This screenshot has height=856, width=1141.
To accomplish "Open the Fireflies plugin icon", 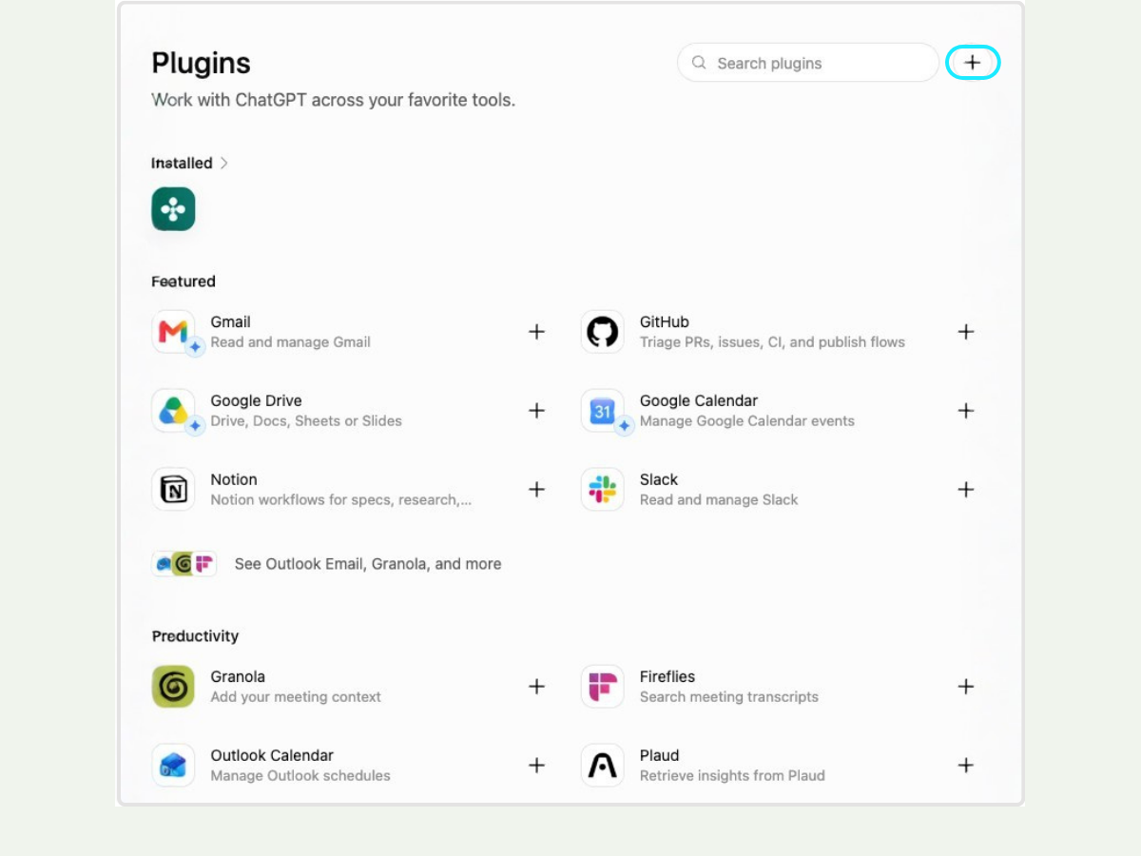I will pos(603,687).
